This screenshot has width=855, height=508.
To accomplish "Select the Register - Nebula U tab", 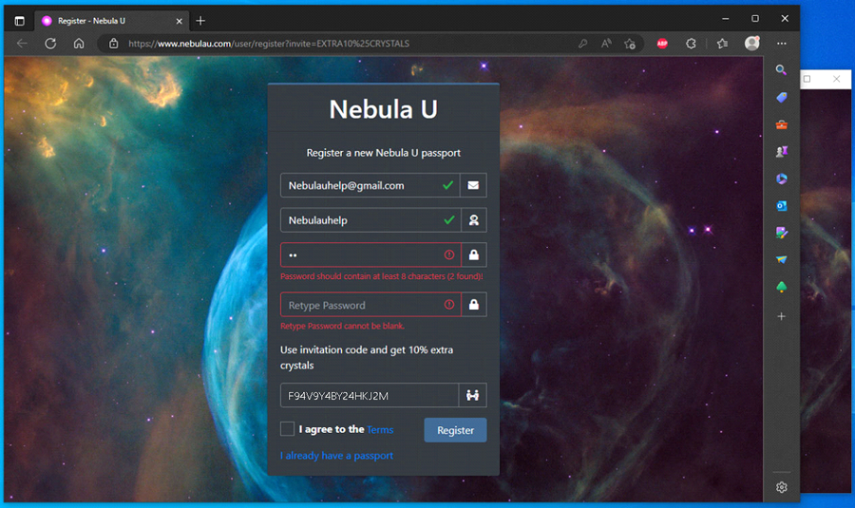I will 112,21.
